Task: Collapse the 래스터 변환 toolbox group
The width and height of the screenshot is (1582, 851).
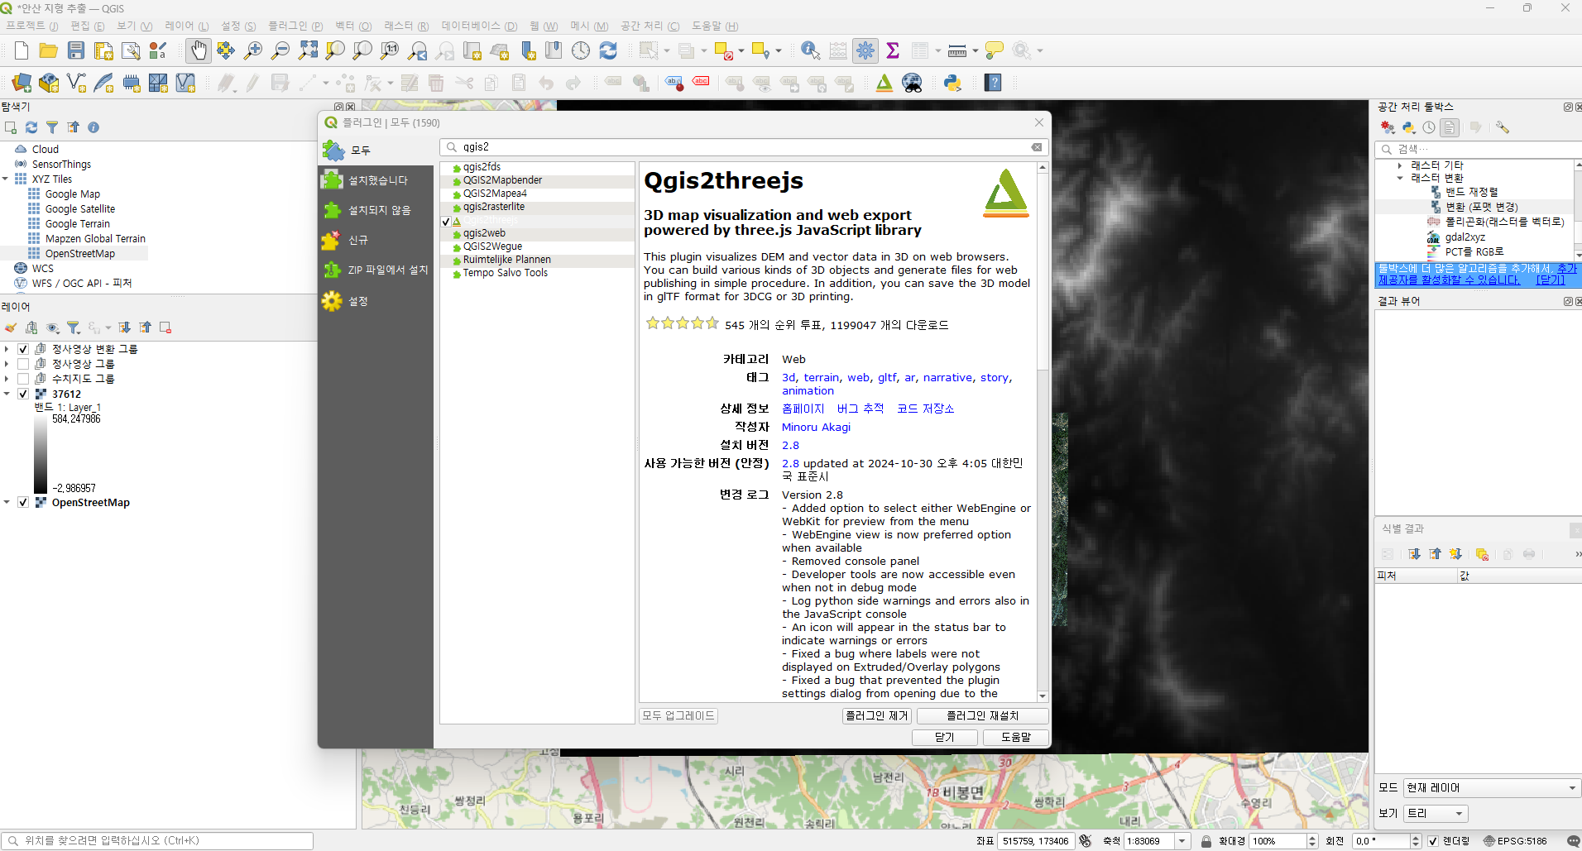Action: pyautogui.click(x=1400, y=178)
